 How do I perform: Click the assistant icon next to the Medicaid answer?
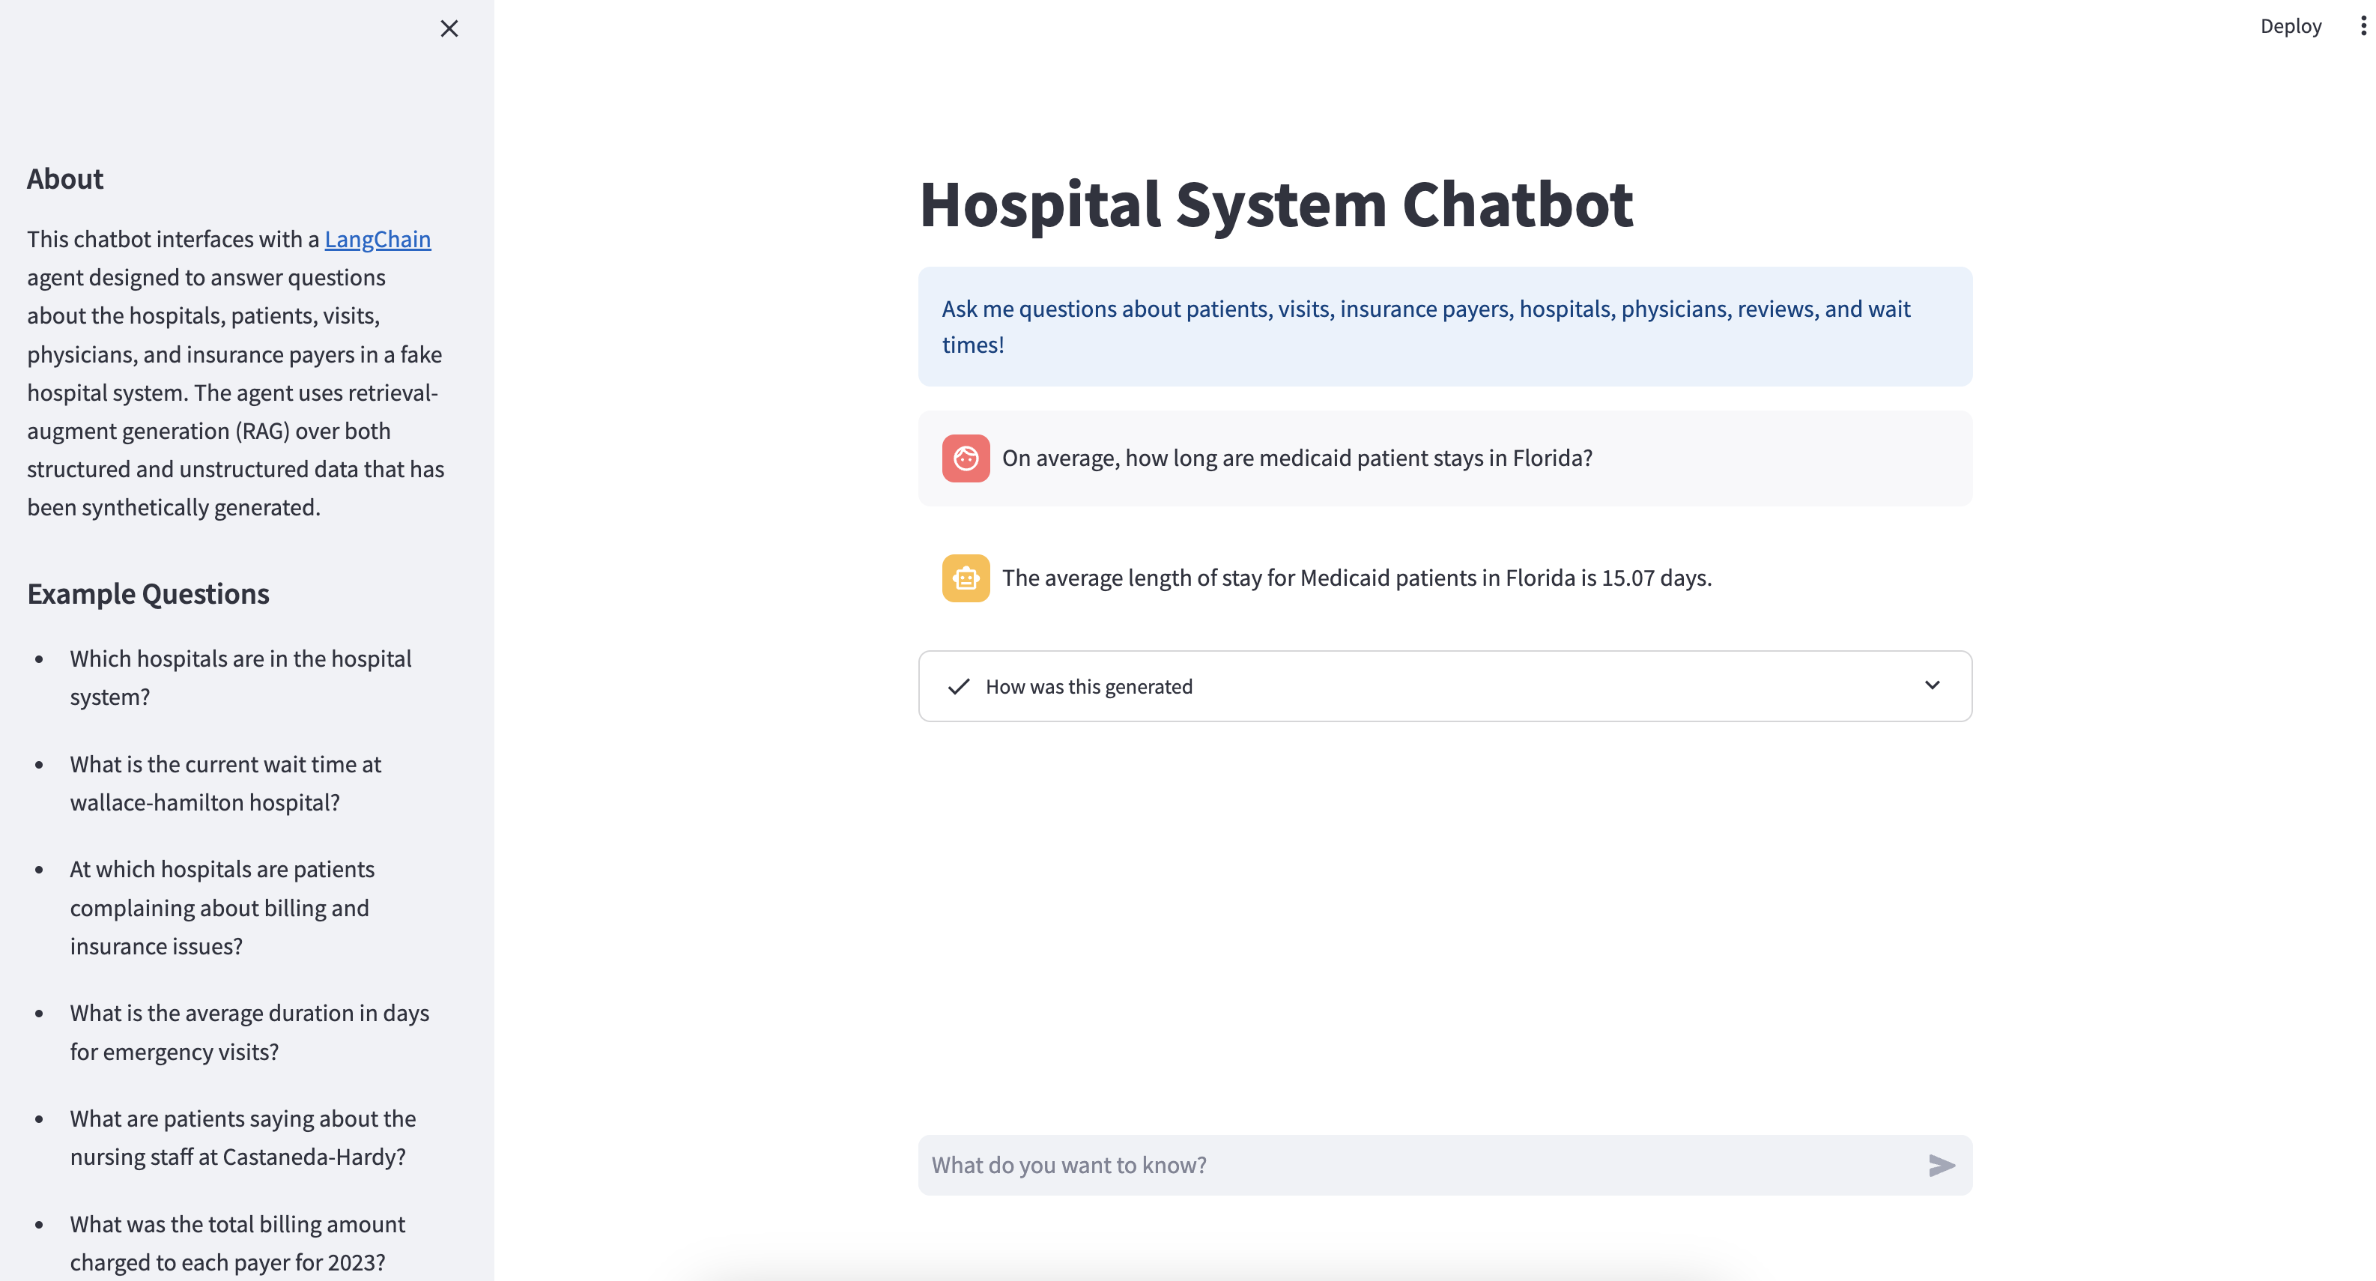966,578
